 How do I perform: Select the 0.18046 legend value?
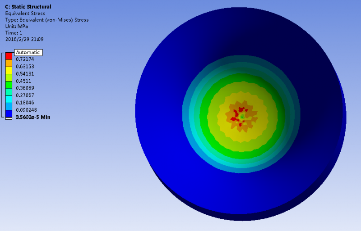click(x=25, y=103)
